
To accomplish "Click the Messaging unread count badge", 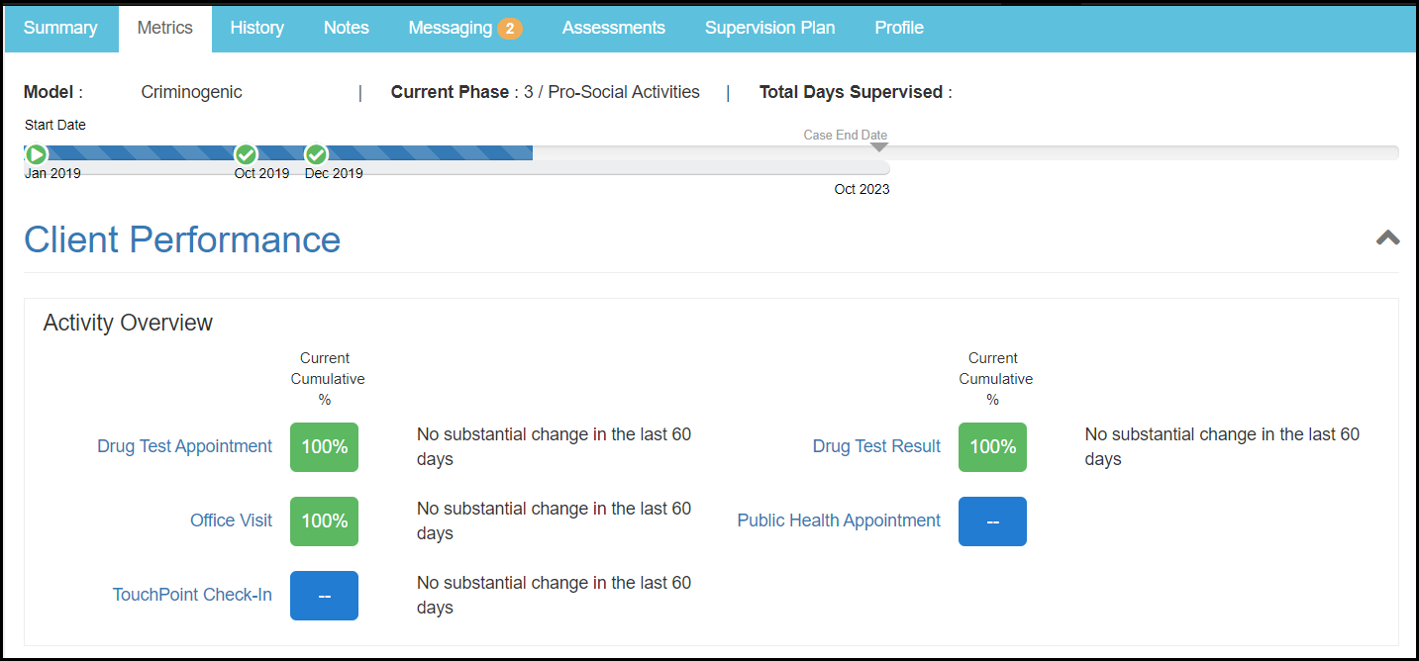I will pyautogui.click(x=509, y=29).
